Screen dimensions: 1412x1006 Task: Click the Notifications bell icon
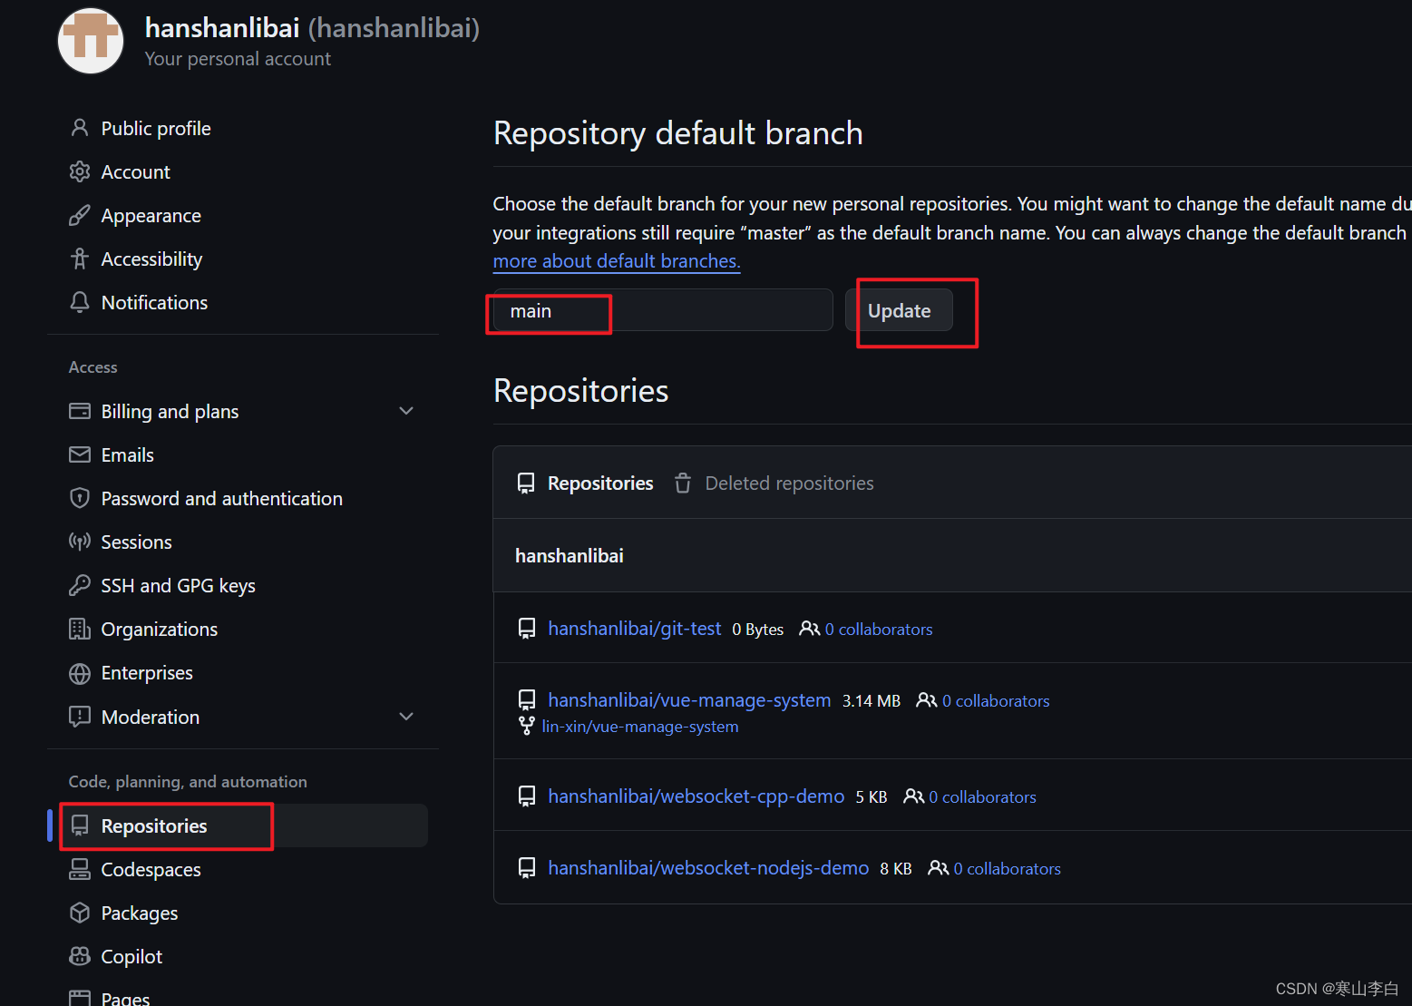click(x=80, y=302)
